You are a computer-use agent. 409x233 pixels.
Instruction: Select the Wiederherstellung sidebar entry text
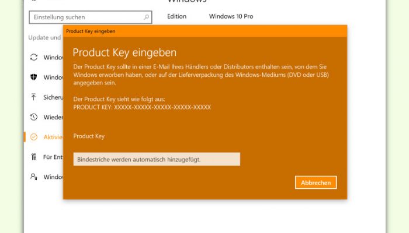(x=53, y=117)
